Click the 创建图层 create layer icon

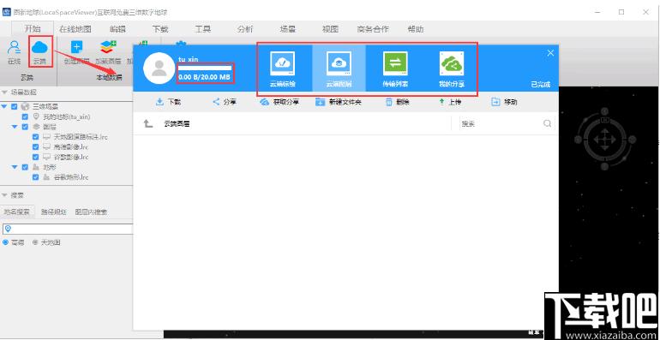pos(76,47)
